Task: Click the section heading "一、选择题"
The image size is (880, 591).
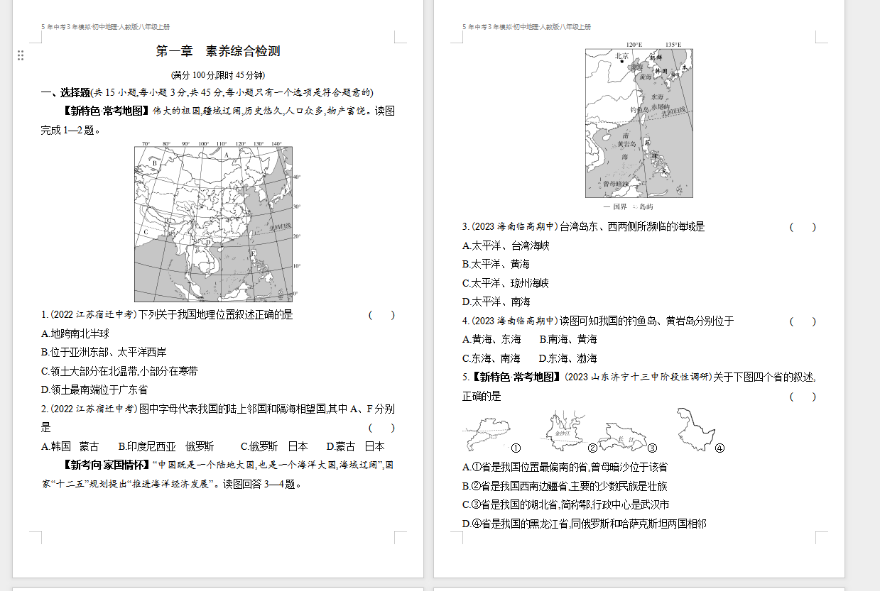Action: pos(66,92)
